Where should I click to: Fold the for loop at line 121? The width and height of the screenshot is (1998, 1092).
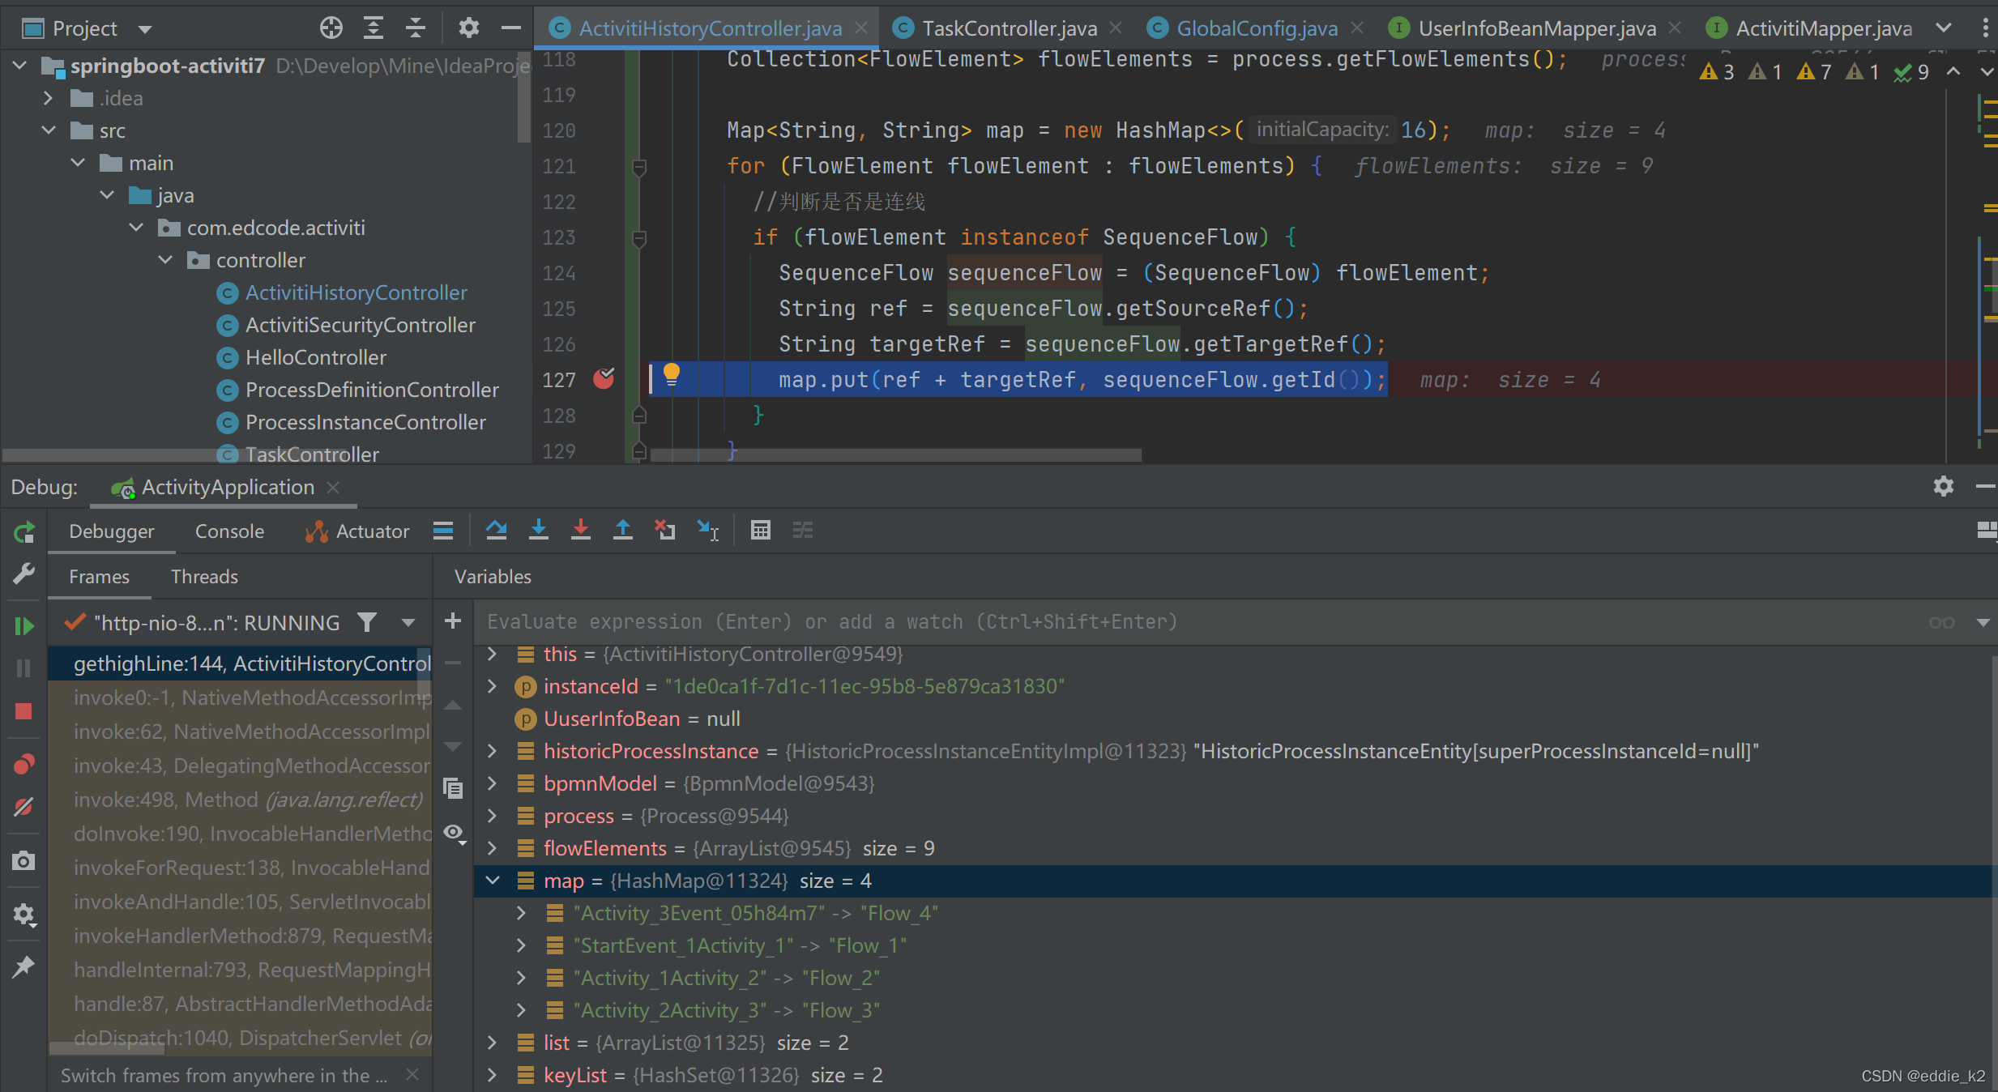click(x=638, y=167)
